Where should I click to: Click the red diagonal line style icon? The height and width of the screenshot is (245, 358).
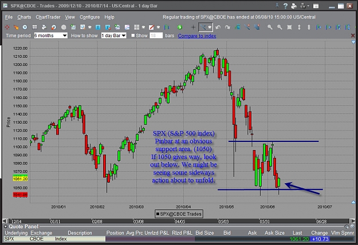click(151, 27)
